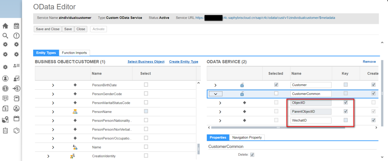Screen dimensions: 388x161
Task: Click the WechatID name input field
Action: pos(311,120)
